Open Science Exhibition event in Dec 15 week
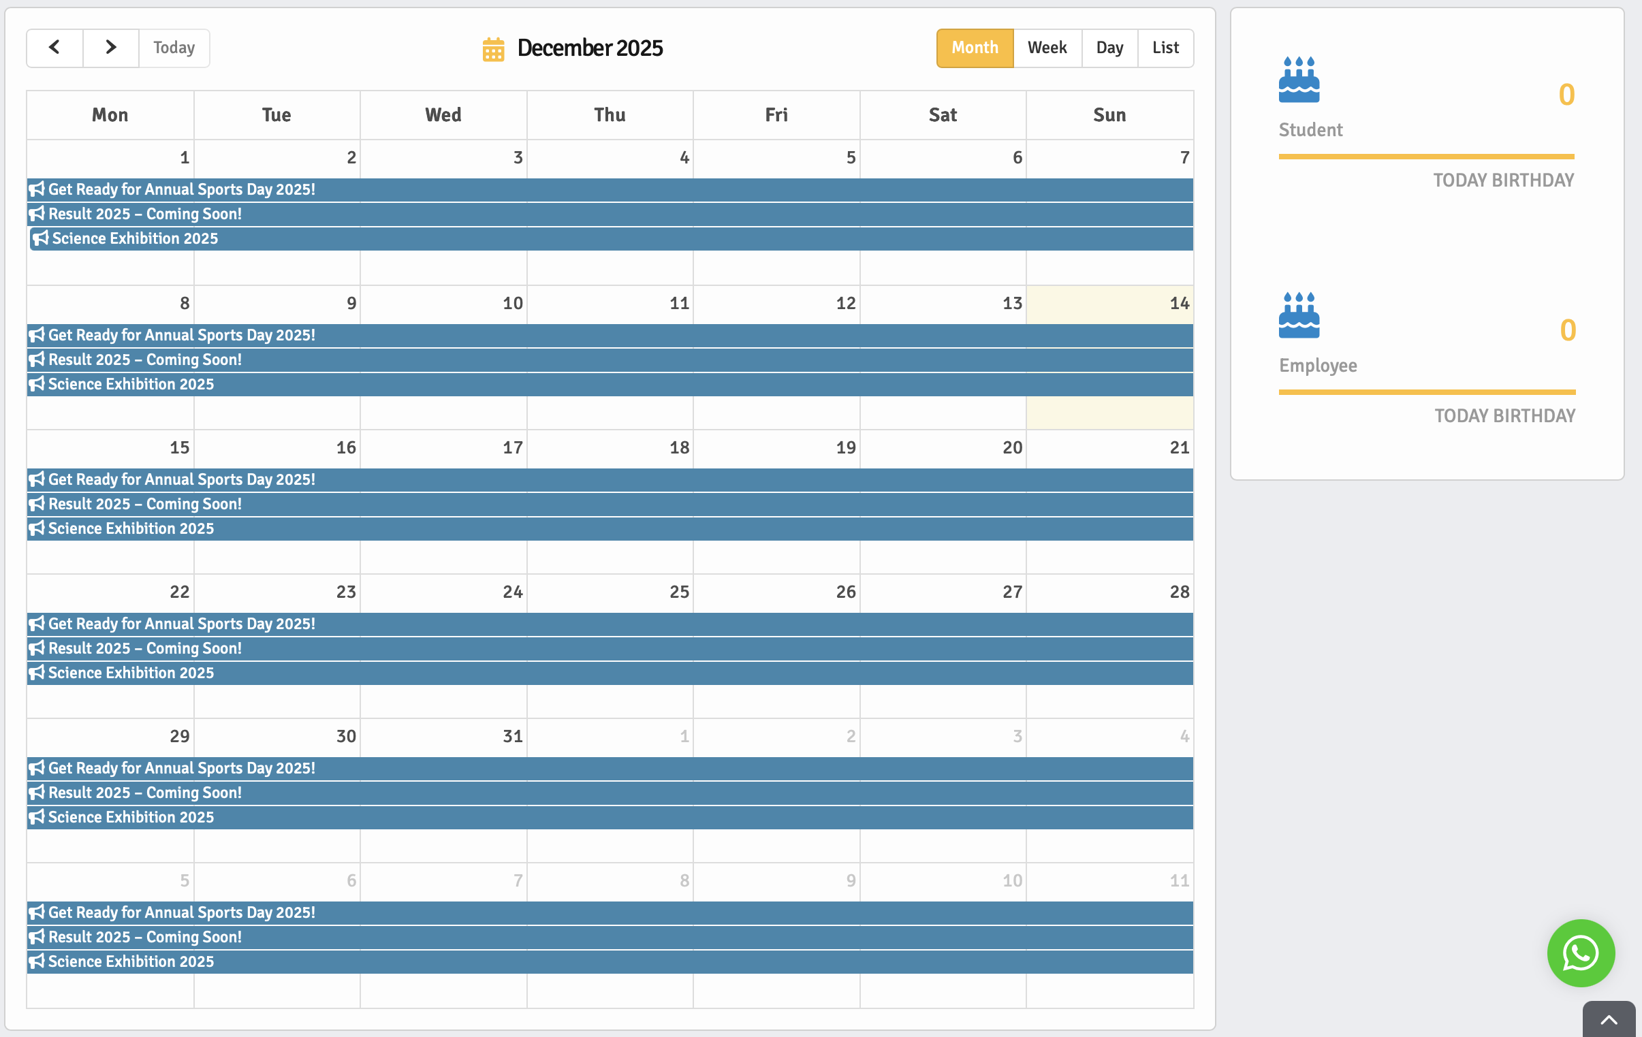Image resolution: width=1642 pixels, height=1037 pixels. (131, 529)
